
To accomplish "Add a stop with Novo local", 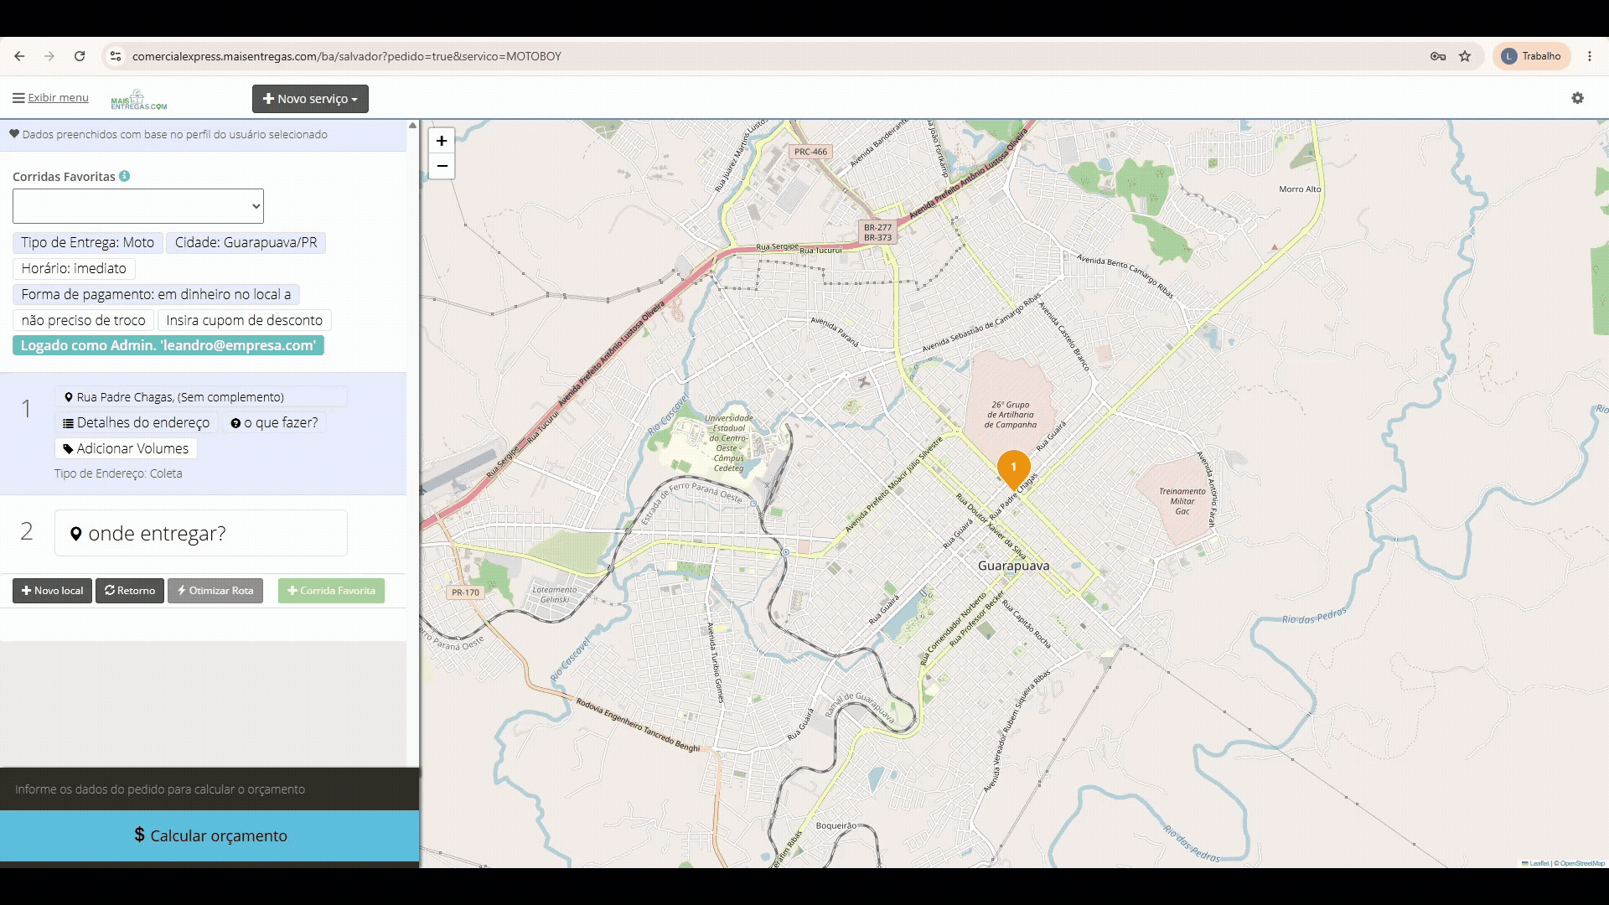I will (x=52, y=591).
